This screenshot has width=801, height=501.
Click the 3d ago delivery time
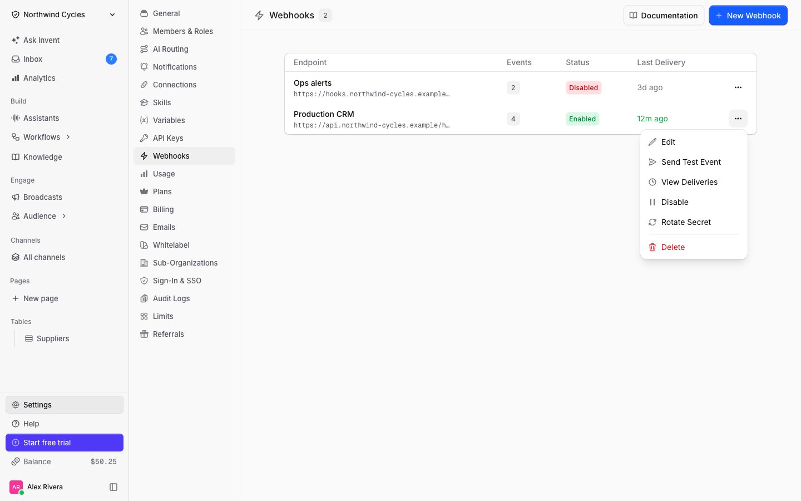650,87
